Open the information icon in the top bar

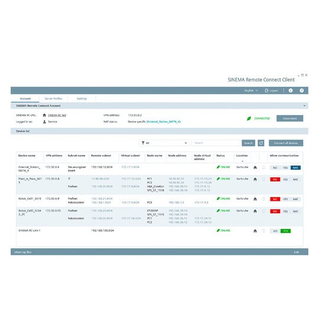tap(291, 90)
